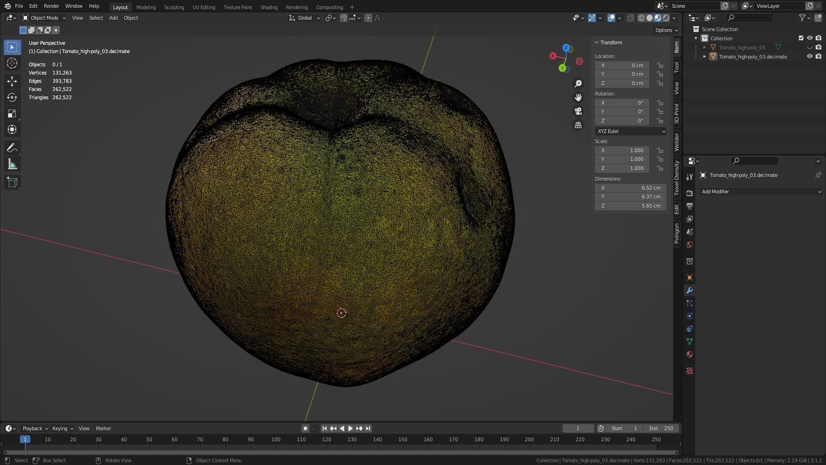Activate the Rotate tool
Viewport: 826px width, 465px height.
[12, 97]
